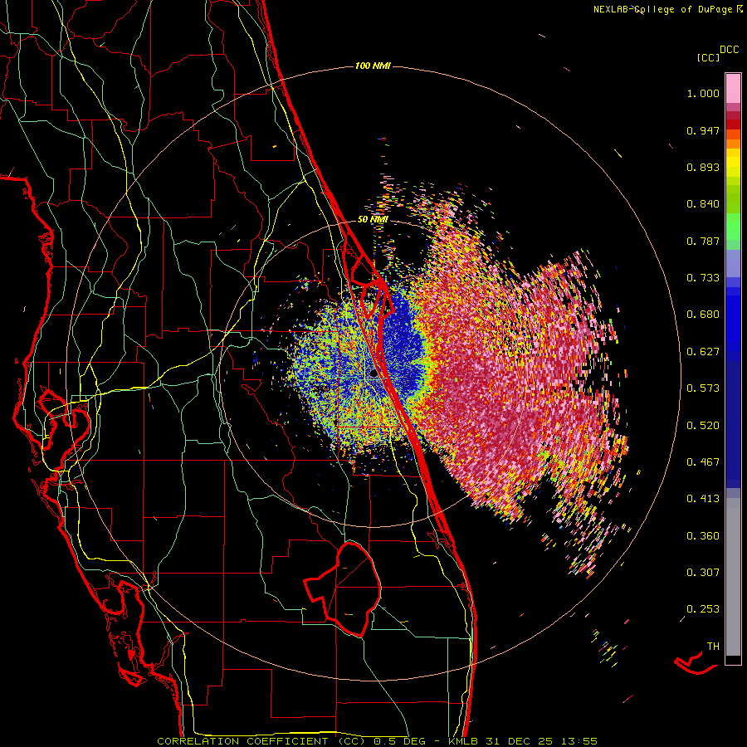Click the 1.000 value on the scale

click(703, 93)
